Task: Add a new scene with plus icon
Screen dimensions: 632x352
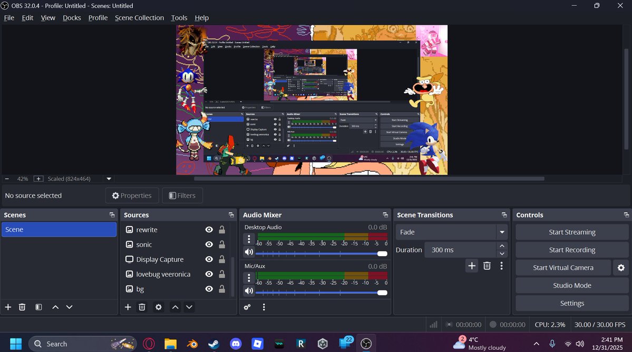Action: coord(8,307)
